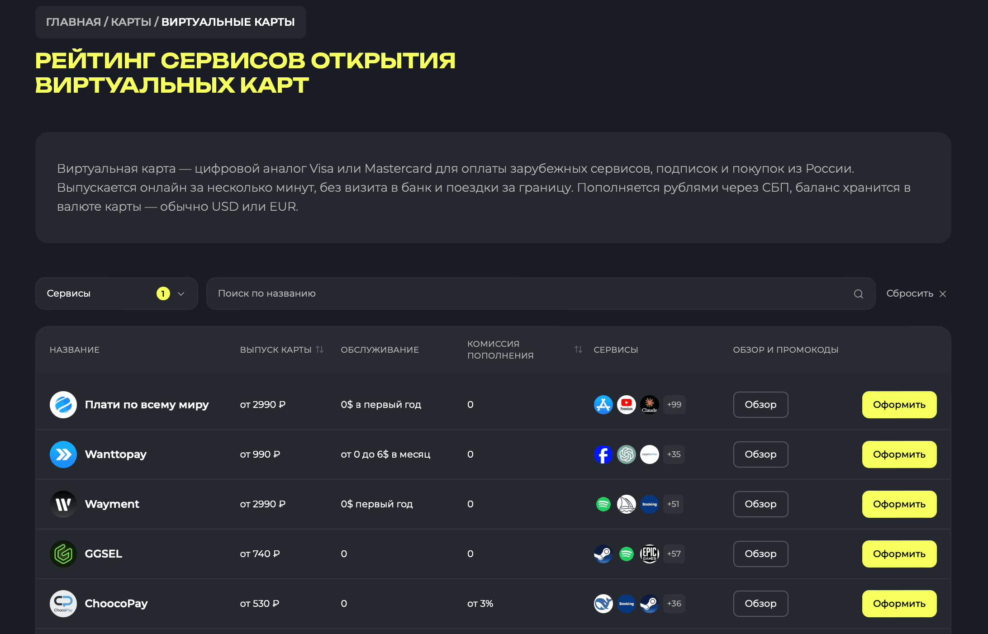Open Обзор for Плати по всему миру

[760, 405]
